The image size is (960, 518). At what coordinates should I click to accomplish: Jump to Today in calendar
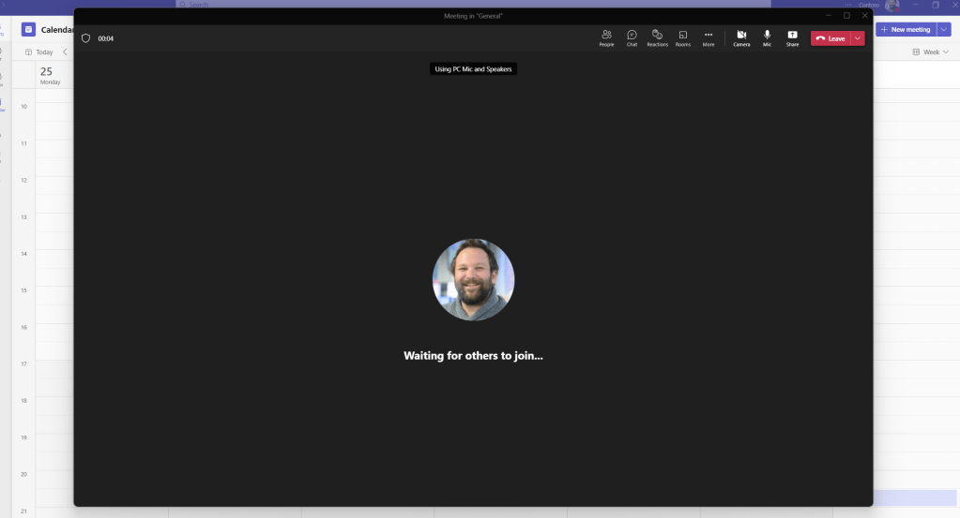pyautogui.click(x=39, y=52)
